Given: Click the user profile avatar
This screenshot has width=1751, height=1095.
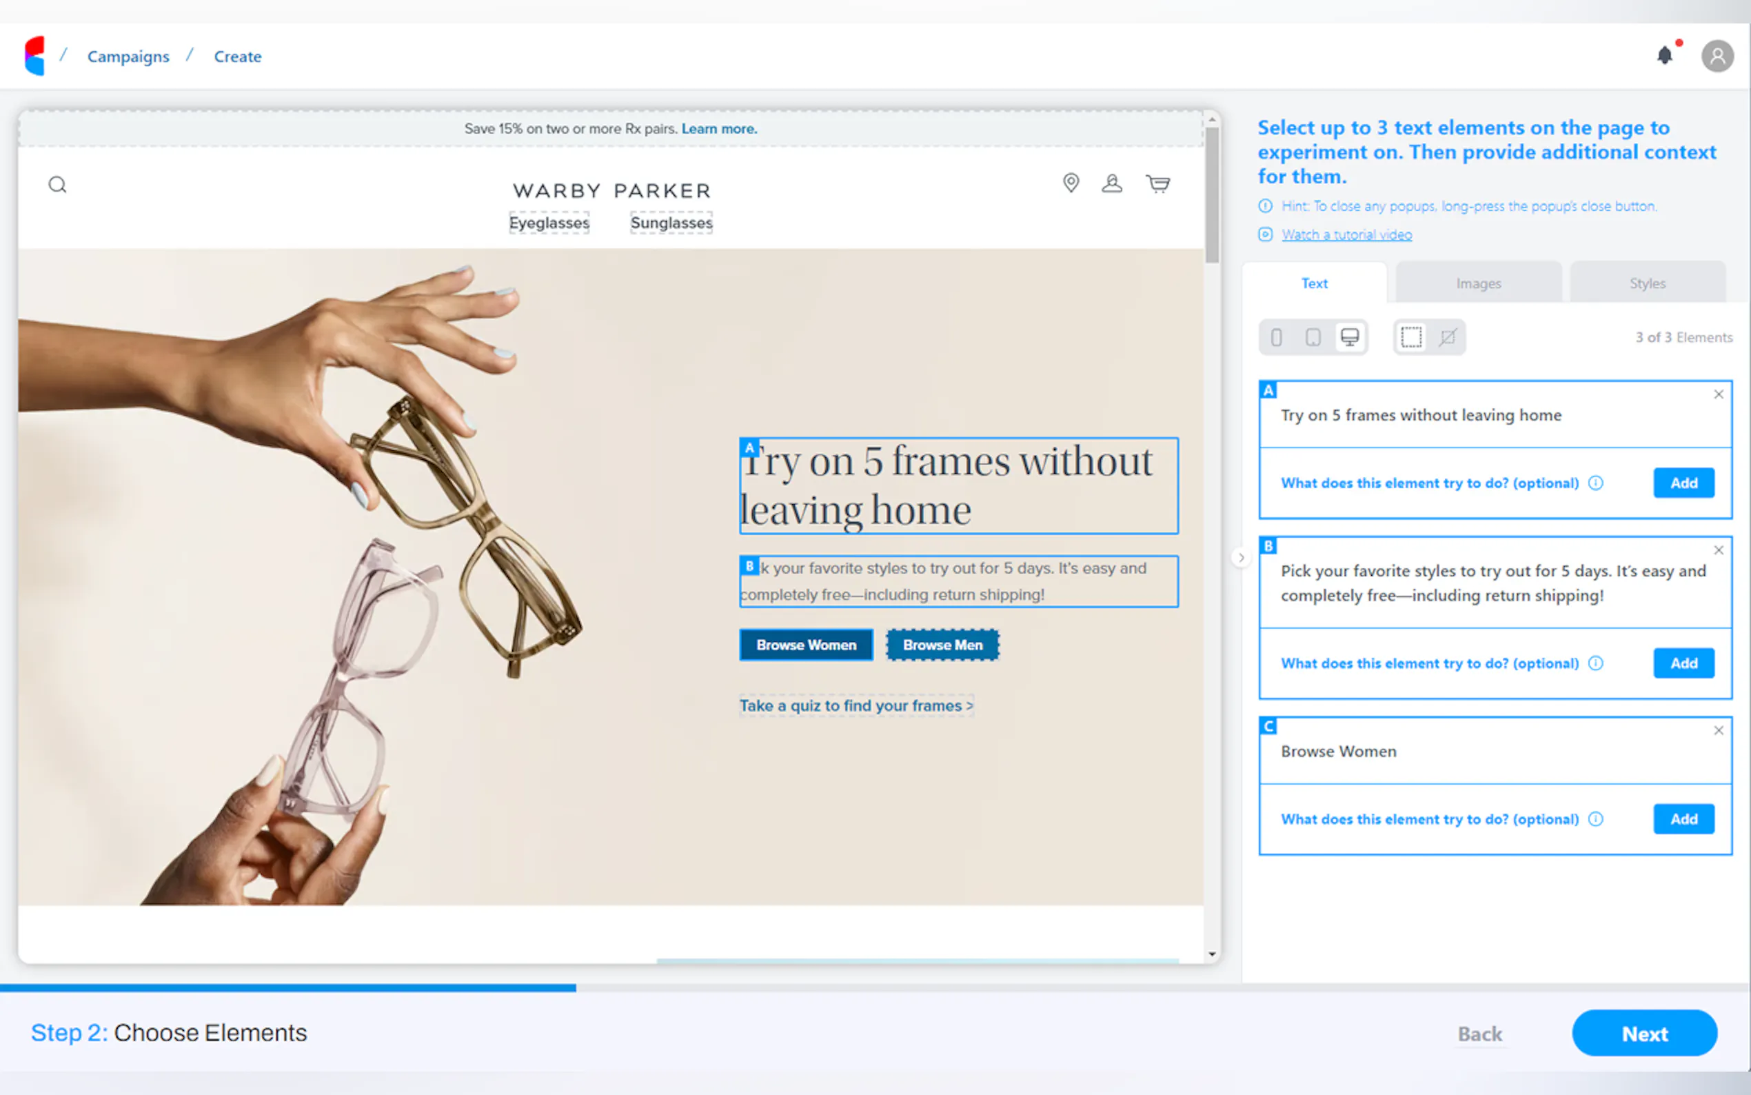Looking at the screenshot, I should point(1717,55).
